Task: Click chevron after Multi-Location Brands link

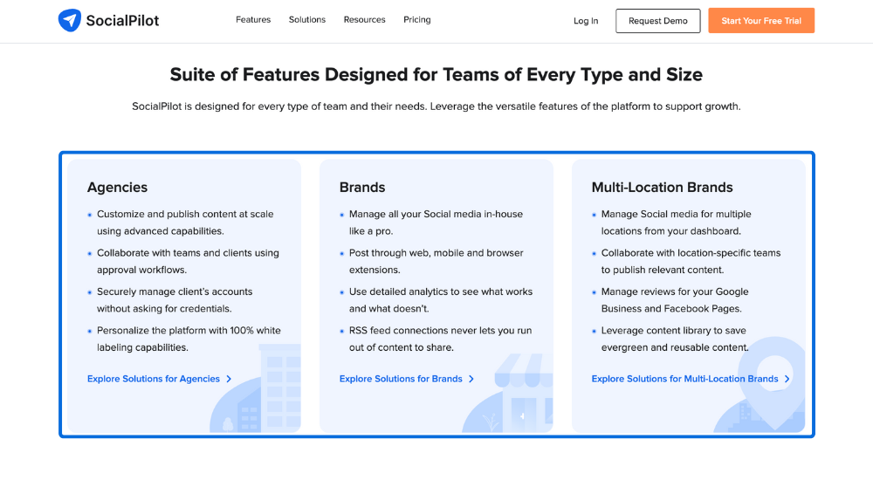Action: point(787,379)
